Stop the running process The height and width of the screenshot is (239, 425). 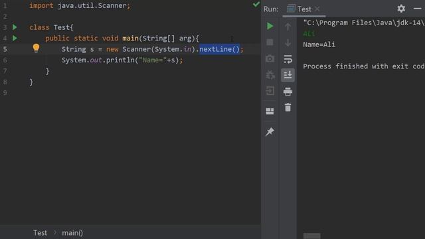[270, 42]
